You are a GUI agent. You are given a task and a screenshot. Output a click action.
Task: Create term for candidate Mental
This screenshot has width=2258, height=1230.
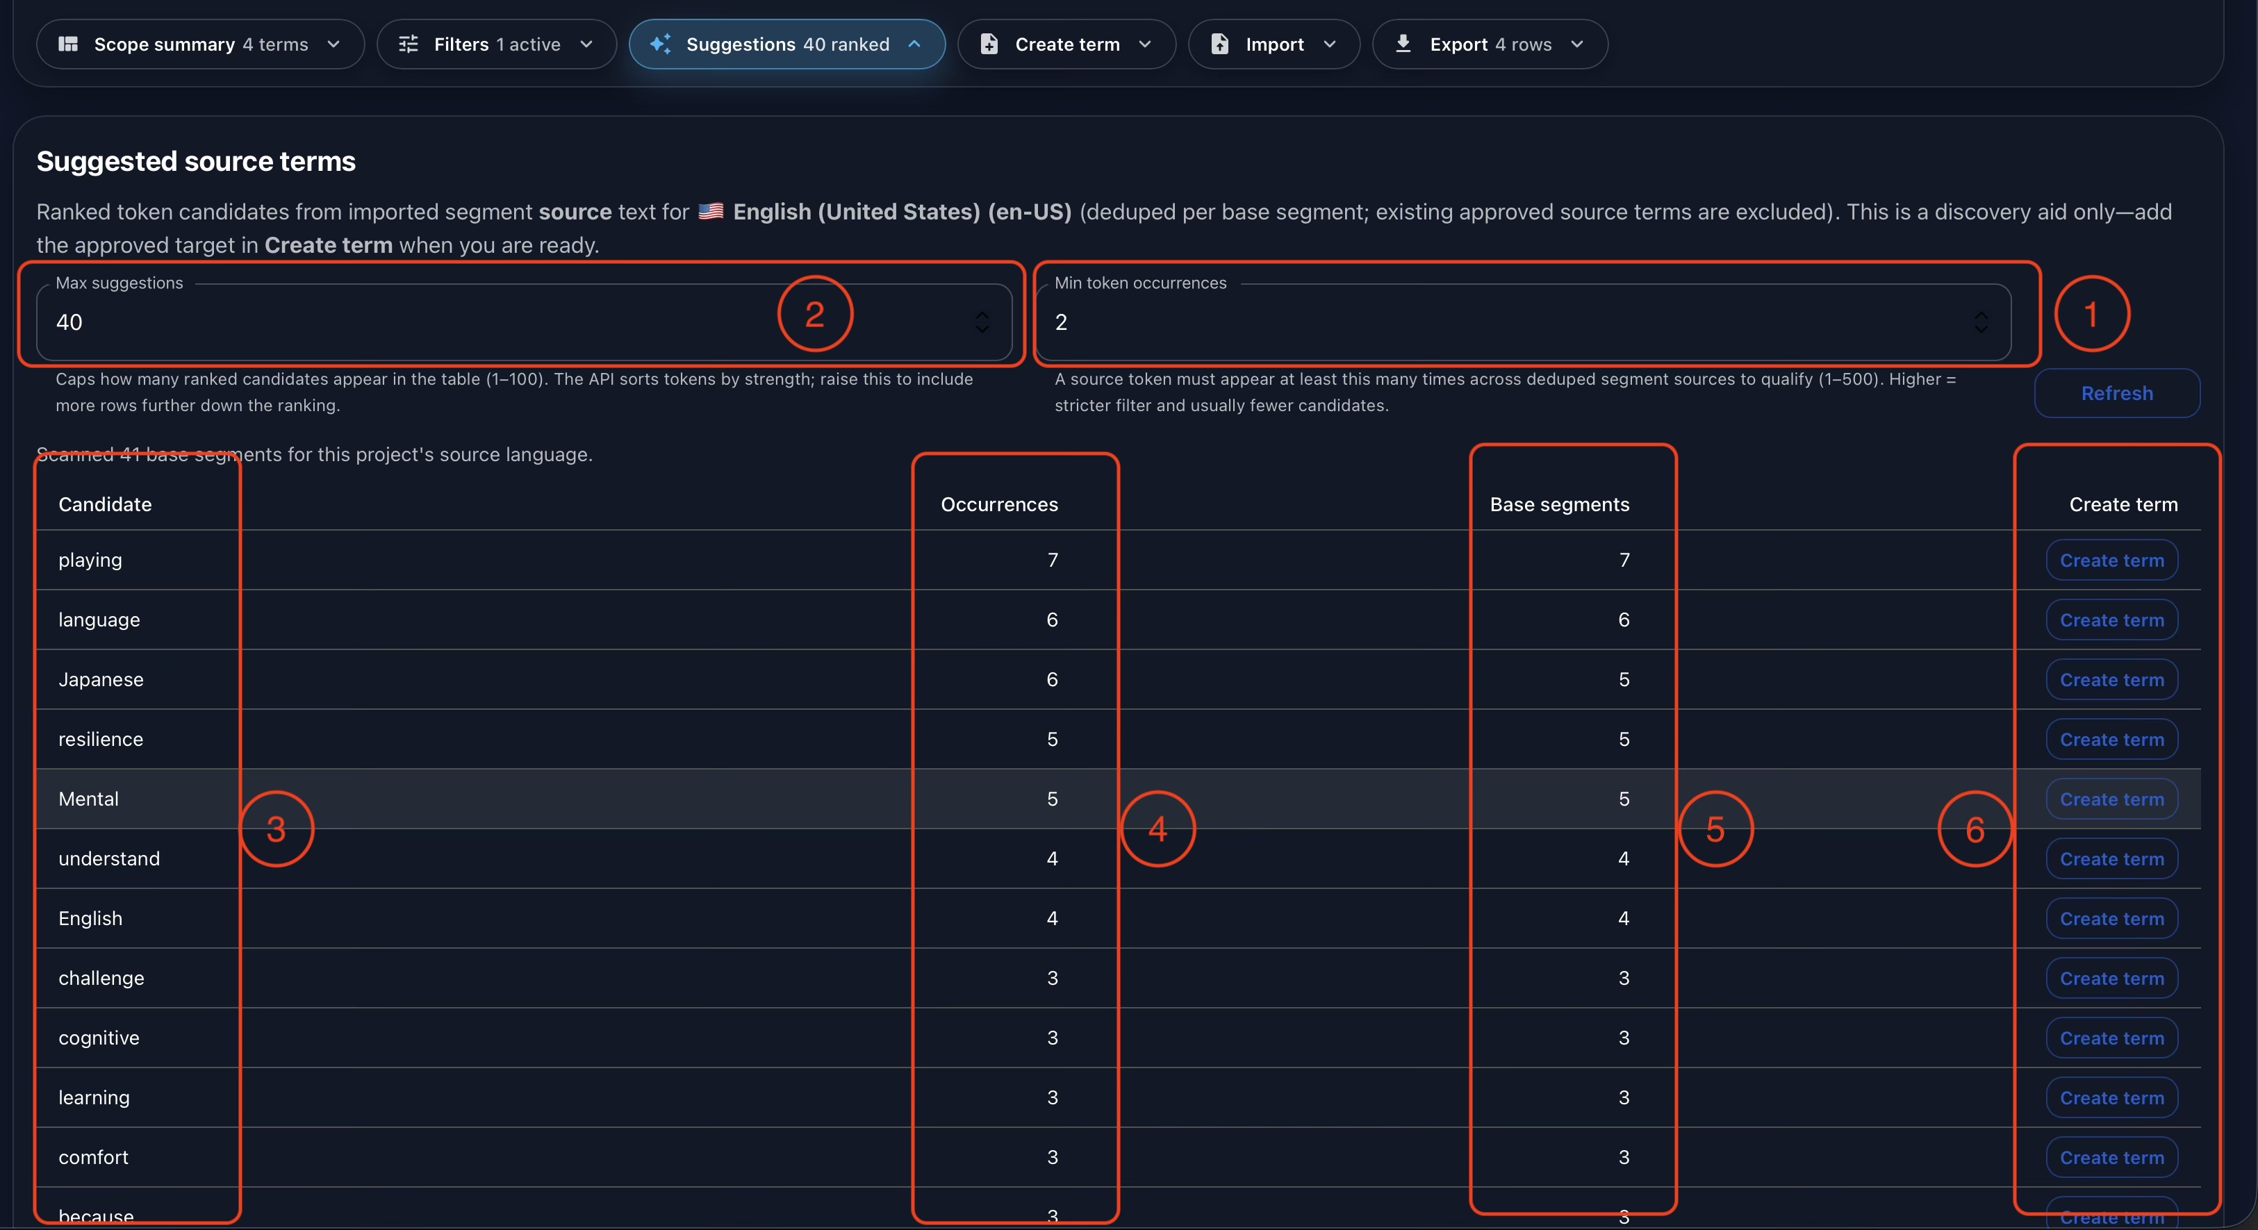coord(2111,799)
